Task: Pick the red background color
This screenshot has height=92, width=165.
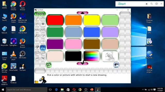Action: click(x=55, y=20)
